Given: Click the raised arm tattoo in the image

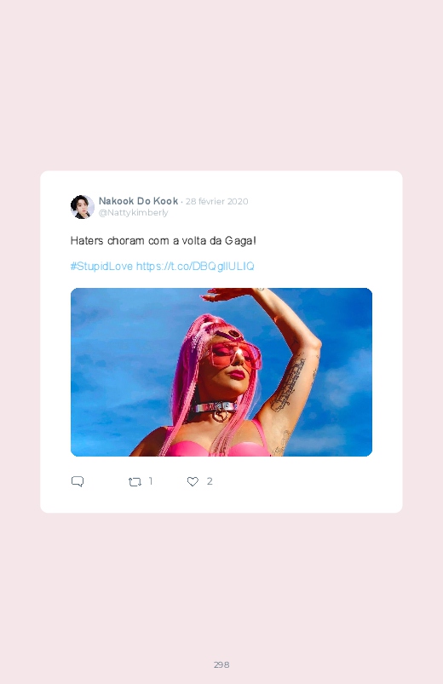Looking at the screenshot, I should click(289, 384).
